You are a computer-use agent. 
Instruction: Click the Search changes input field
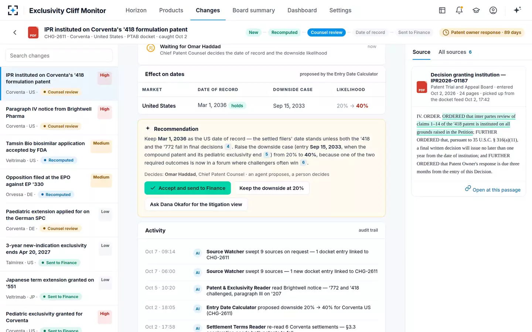click(x=59, y=56)
